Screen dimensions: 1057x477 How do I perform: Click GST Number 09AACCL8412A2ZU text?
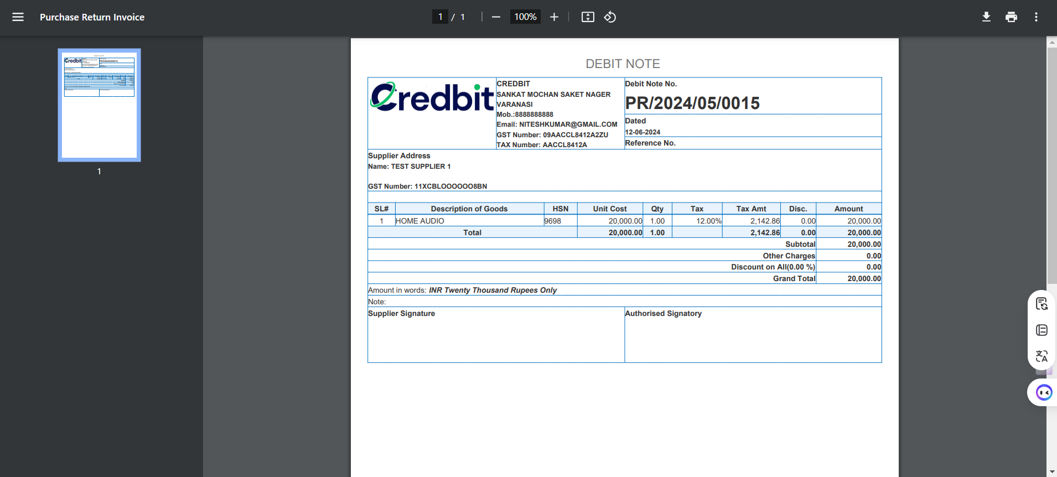[552, 135]
